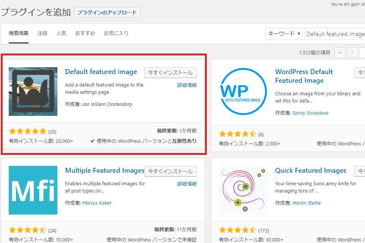Open 詳細情報 for Multiple Featured Images
365x243 pixels.
click(x=187, y=184)
